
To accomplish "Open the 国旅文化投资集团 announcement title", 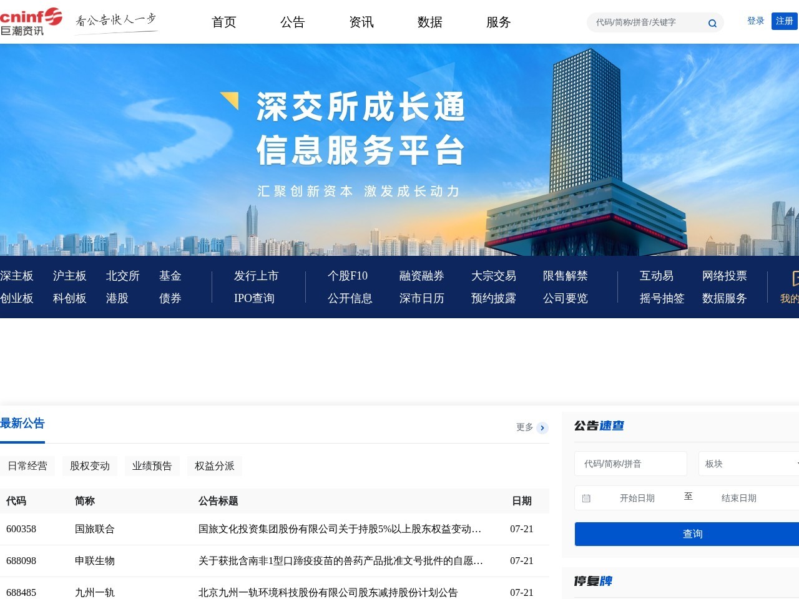I will (x=340, y=529).
